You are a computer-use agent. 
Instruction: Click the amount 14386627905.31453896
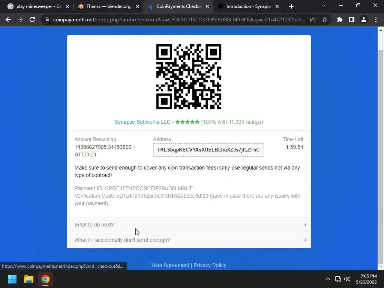(x=103, y=147)
